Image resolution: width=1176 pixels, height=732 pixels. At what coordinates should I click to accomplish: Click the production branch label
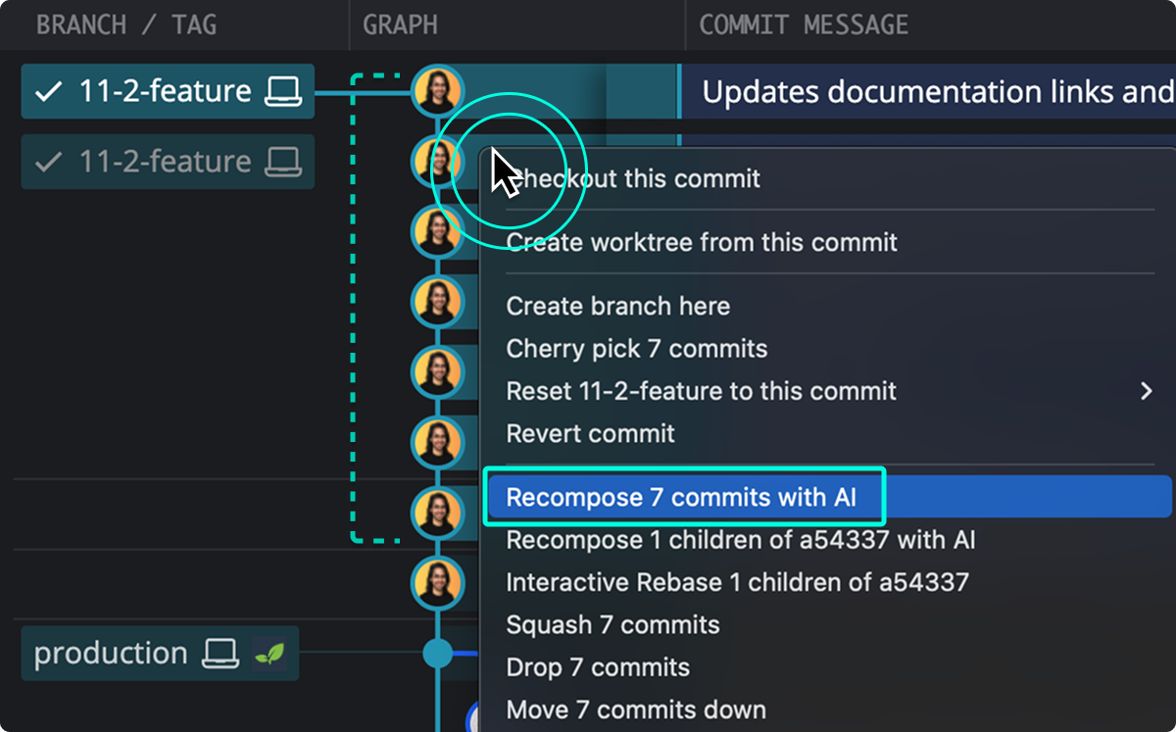point(113,653)
